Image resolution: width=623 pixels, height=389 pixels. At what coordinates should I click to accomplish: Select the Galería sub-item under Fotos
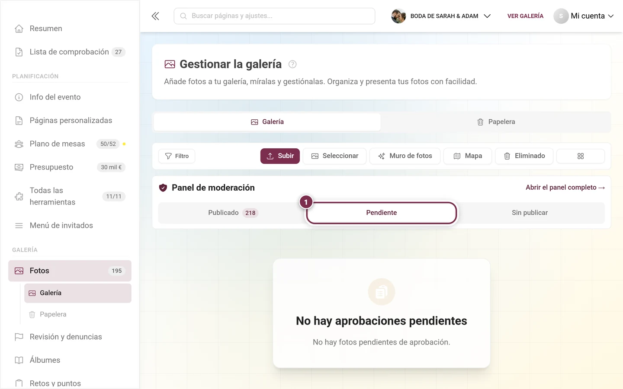(x=78, y=293)
